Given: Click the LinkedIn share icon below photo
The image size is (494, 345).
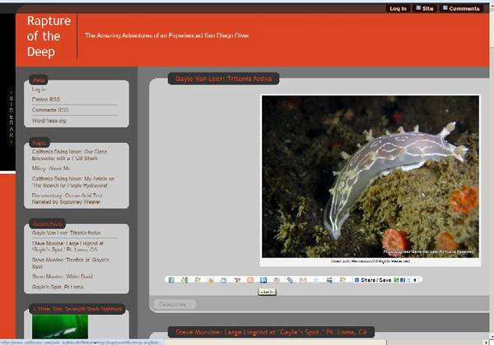Looking at the screenshot, I should click(263, 280).
